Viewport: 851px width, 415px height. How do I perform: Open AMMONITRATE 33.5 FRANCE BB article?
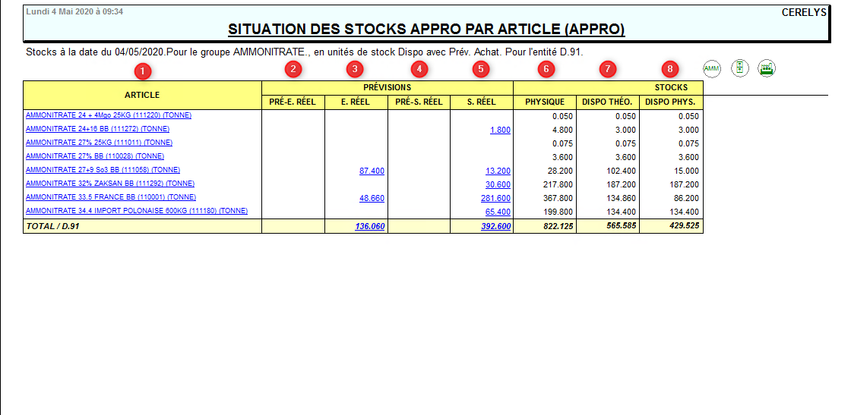pyautogui.click(x=110, y=197)
